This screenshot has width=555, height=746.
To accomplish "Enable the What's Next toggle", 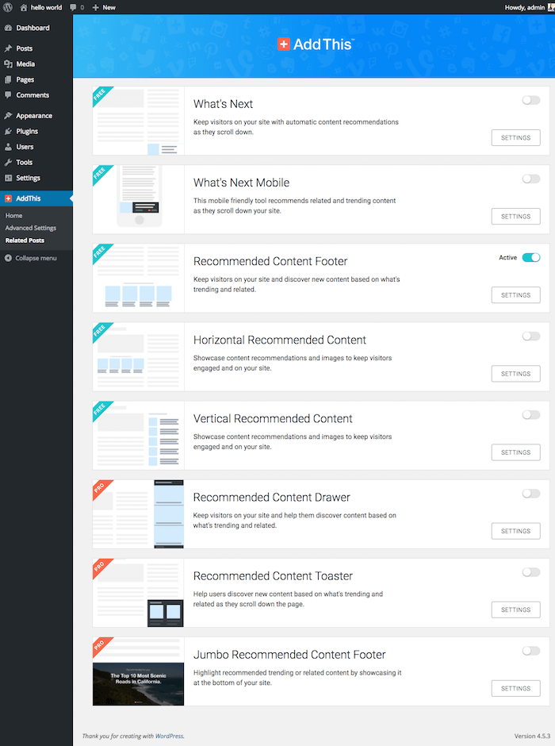I will coord(530,100).
